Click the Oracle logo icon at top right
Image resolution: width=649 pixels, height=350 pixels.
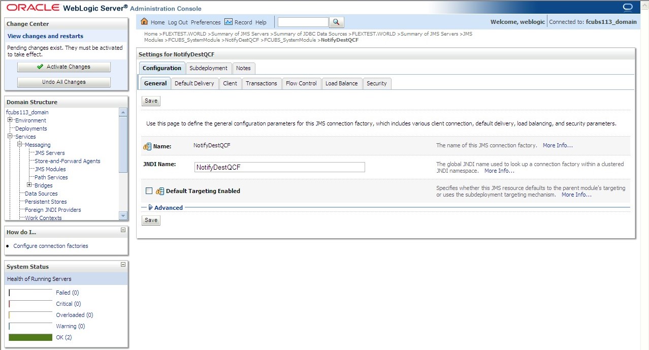point(628,7)
